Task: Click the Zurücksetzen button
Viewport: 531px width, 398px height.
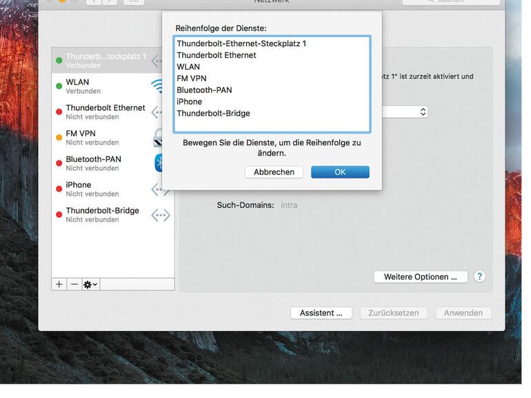Action: click(394, 313)
